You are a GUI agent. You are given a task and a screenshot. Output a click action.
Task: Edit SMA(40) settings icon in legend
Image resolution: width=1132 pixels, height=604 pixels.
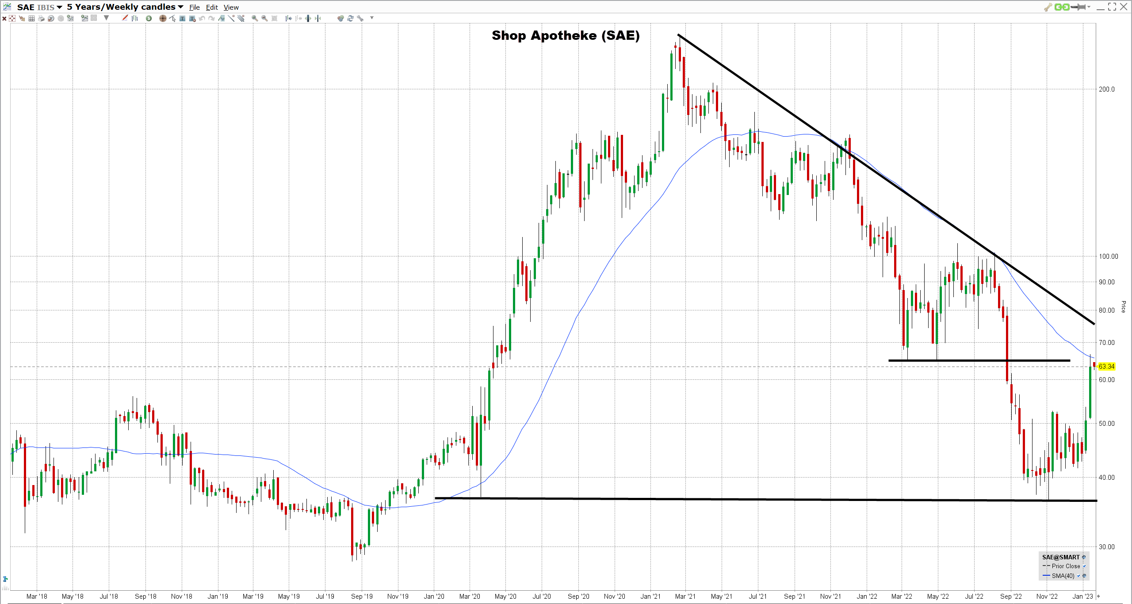(1084, 576)
